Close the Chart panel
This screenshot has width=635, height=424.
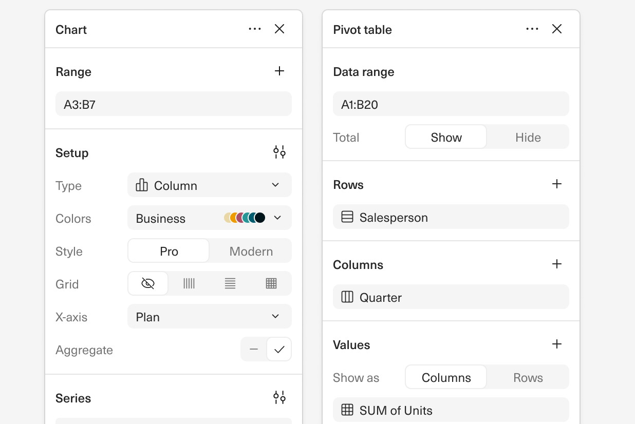click(279, 29)
